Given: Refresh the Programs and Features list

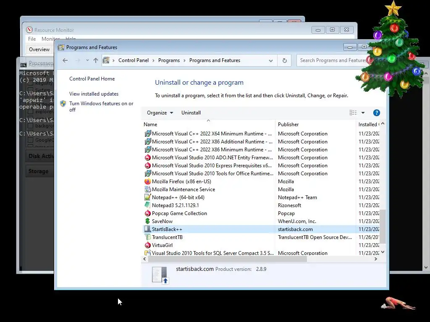Looking at the screenshot, I should click(285, 60).
